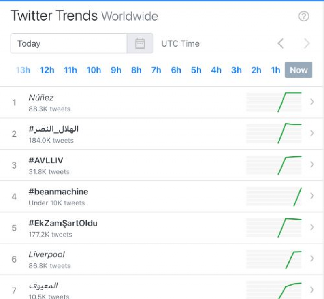Select the 6h time tab
Image resolution: width=324 pixels, height=299 pixels.
(x=176, y=70)
